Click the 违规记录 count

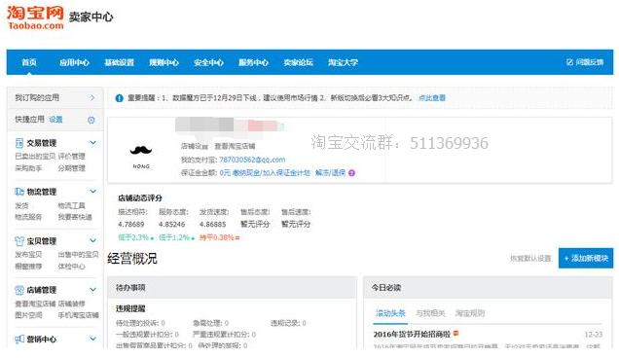point(288,323)
